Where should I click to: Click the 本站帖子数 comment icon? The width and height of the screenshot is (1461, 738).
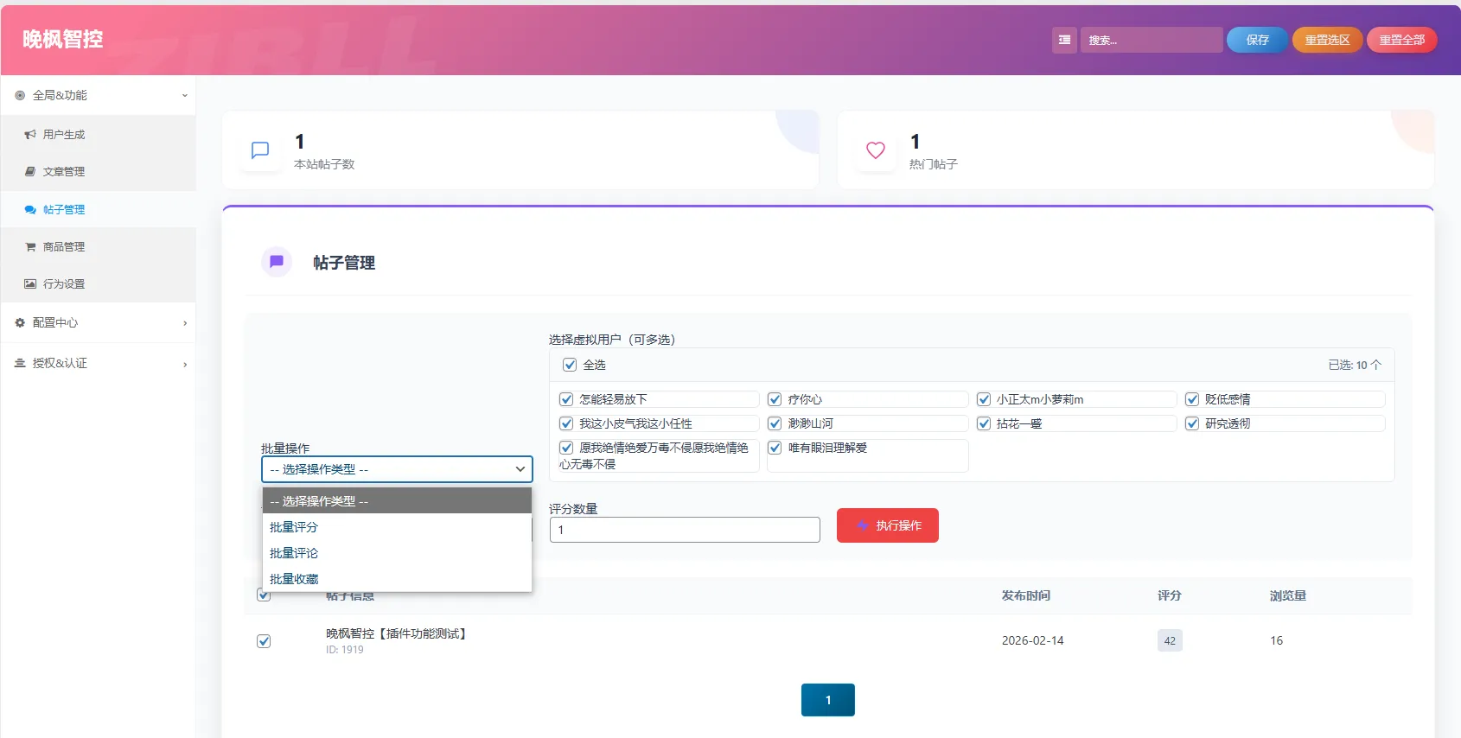click(260, 150)
